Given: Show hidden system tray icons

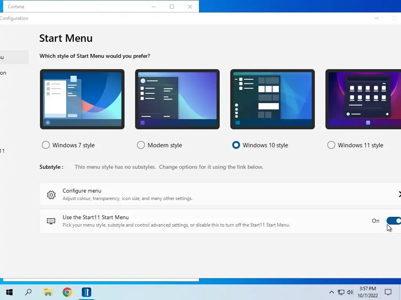Looking at the screenshot, I should click(331, 292).
